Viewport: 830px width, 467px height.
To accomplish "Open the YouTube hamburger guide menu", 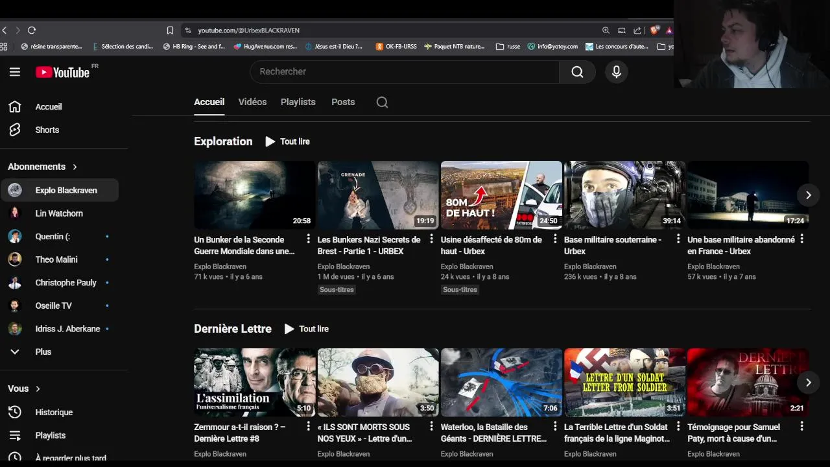I will click(15, 72).
